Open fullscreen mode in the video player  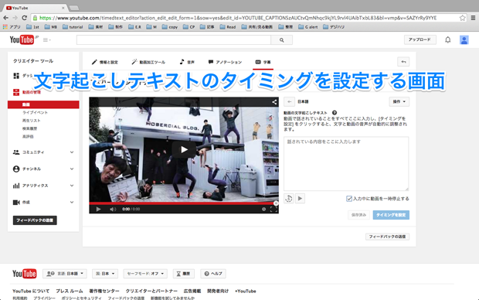click(x=273, y=210)
